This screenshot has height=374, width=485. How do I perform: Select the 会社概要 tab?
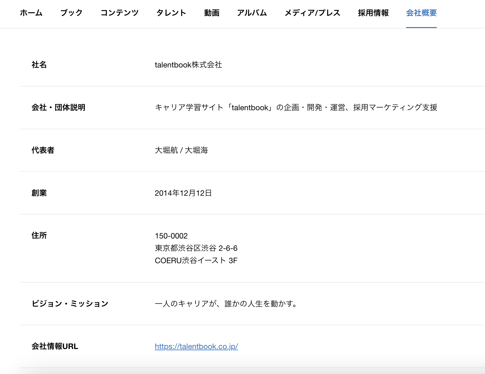[x=421, y=13]
